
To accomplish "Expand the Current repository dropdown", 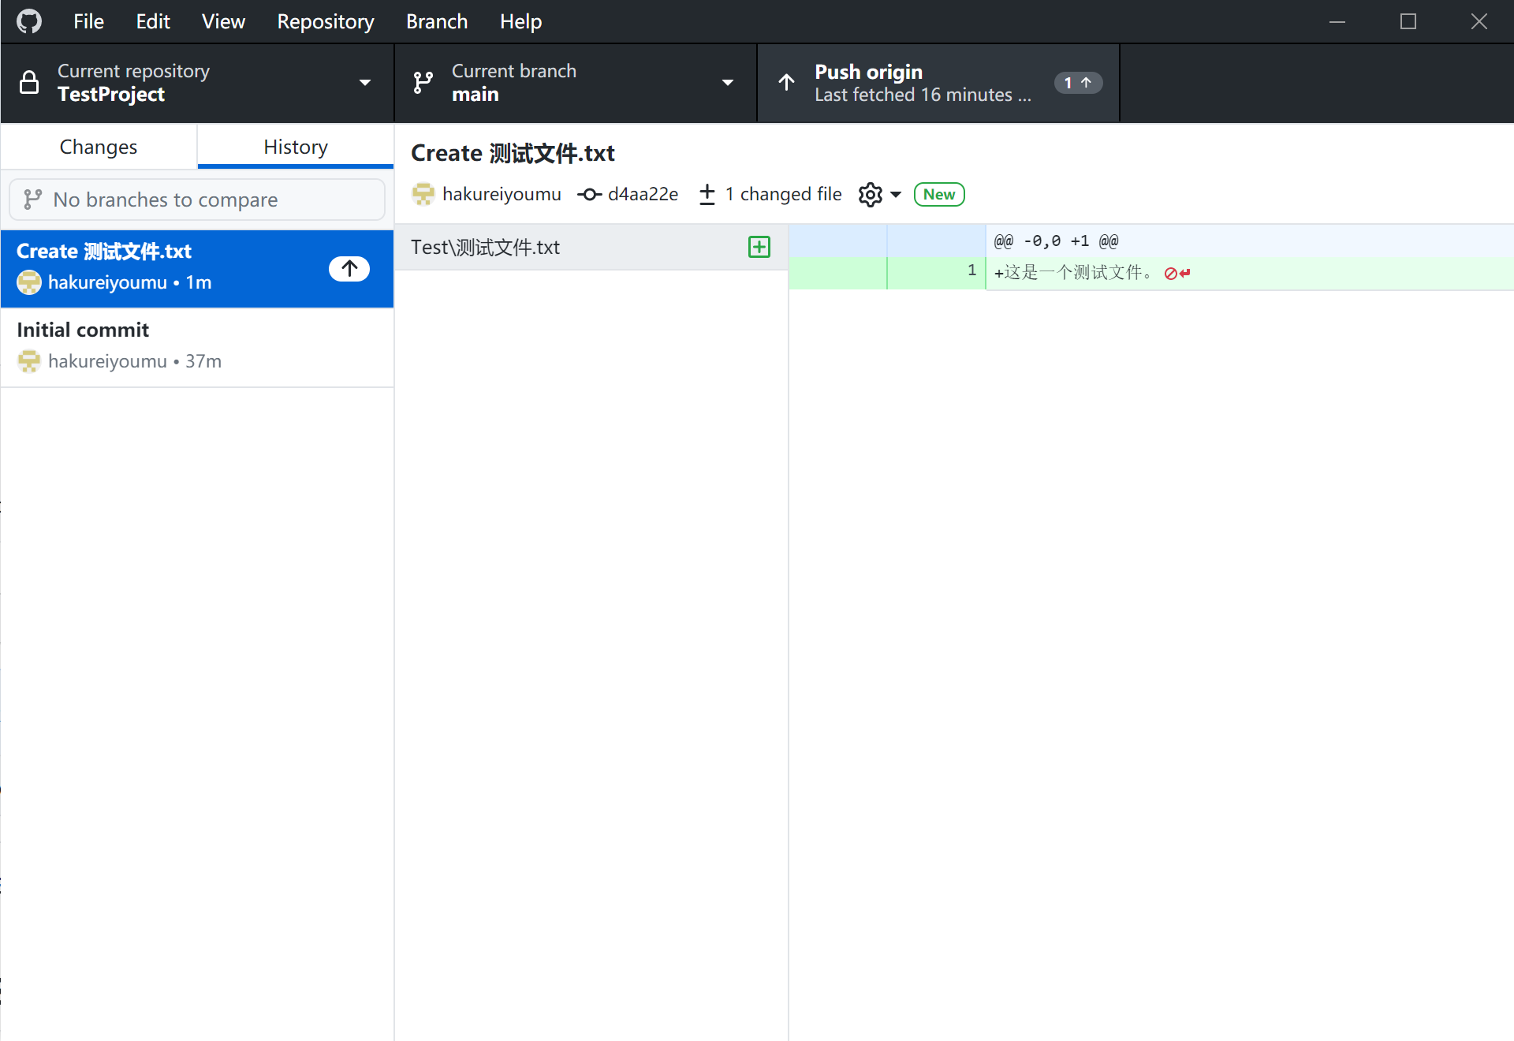I will tap(364, 83).
